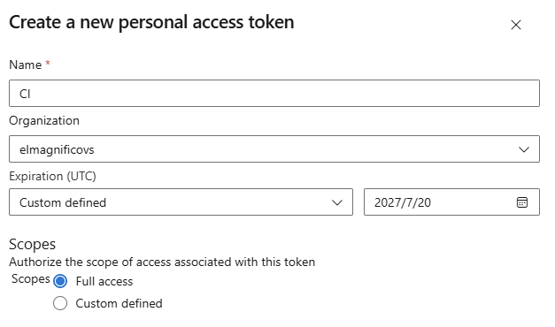Click the Name field label
This screenshot has height=327, width=555.
point(25,65)
